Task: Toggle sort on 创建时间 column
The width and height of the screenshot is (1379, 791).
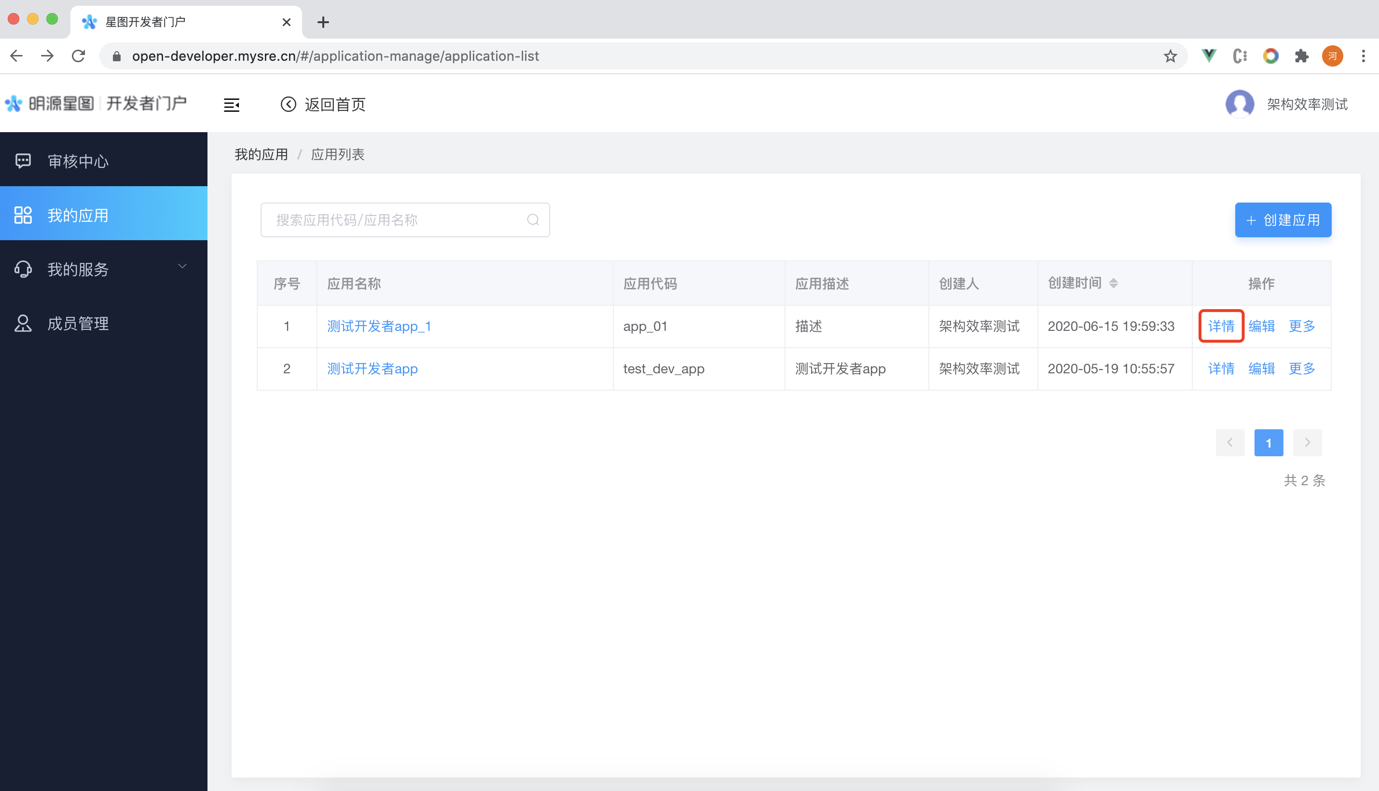Action: (x=1113, y=283)
